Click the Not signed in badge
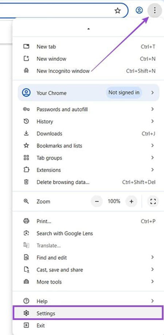Screen dimensions: 164x335 click(124, 93)
